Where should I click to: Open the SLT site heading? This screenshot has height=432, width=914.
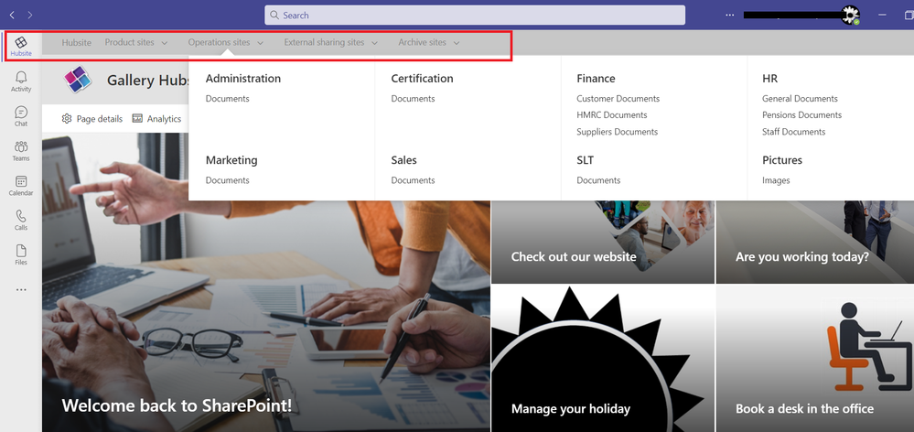click(586, 160)
